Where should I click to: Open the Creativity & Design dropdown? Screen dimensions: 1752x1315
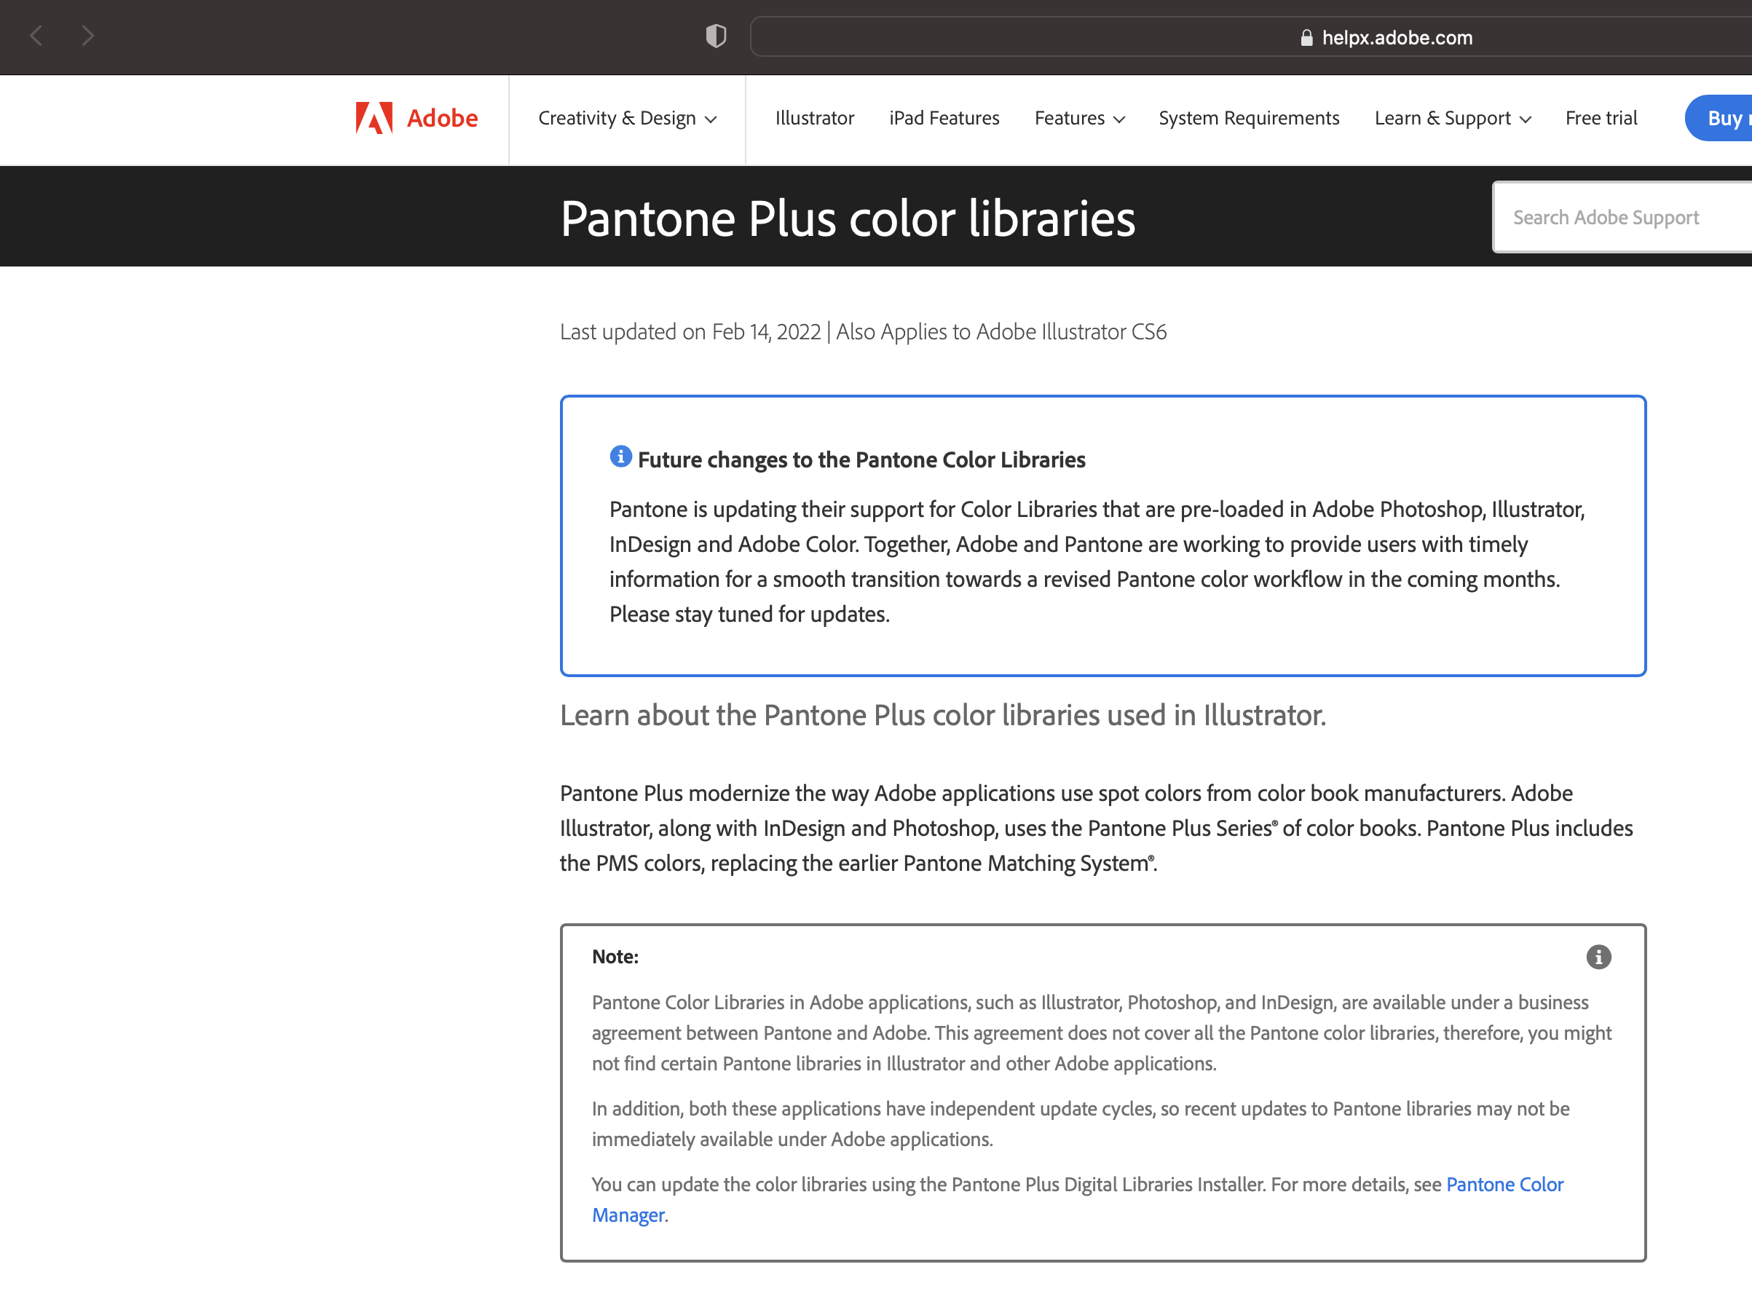[x=627, y=118]
